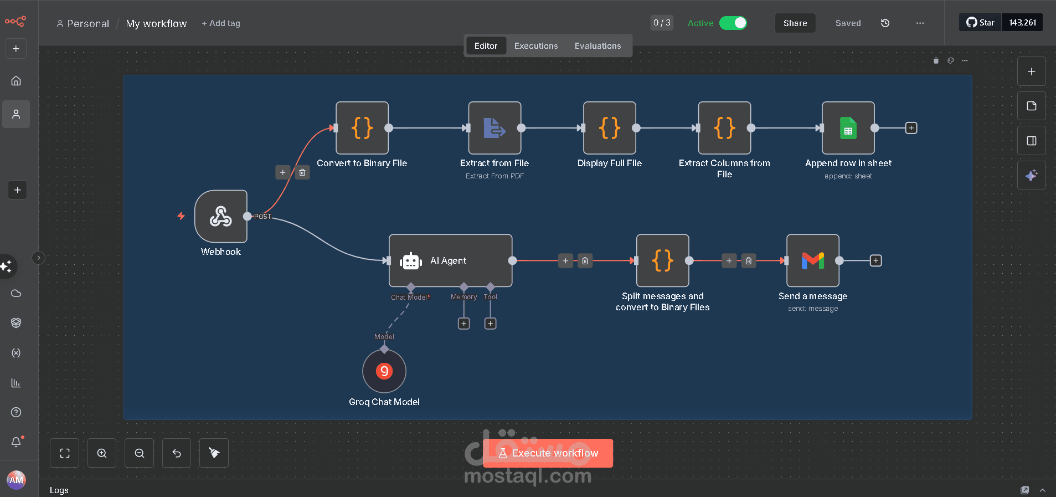Click the zoom out canvas button
This screenshot has width=1056, height=497.
point(140,453)
